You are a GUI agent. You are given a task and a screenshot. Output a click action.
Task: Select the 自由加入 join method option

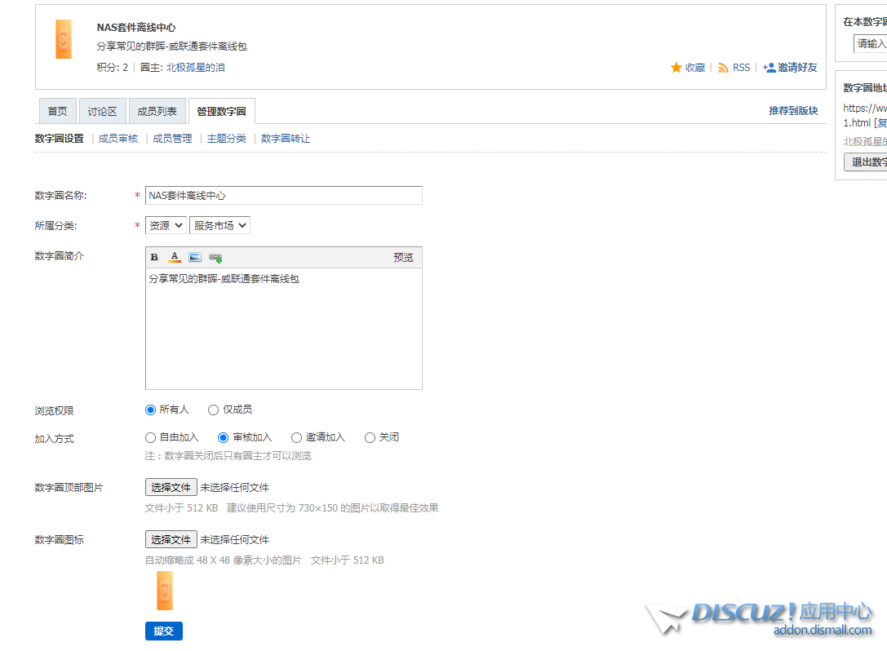point(150,437)
